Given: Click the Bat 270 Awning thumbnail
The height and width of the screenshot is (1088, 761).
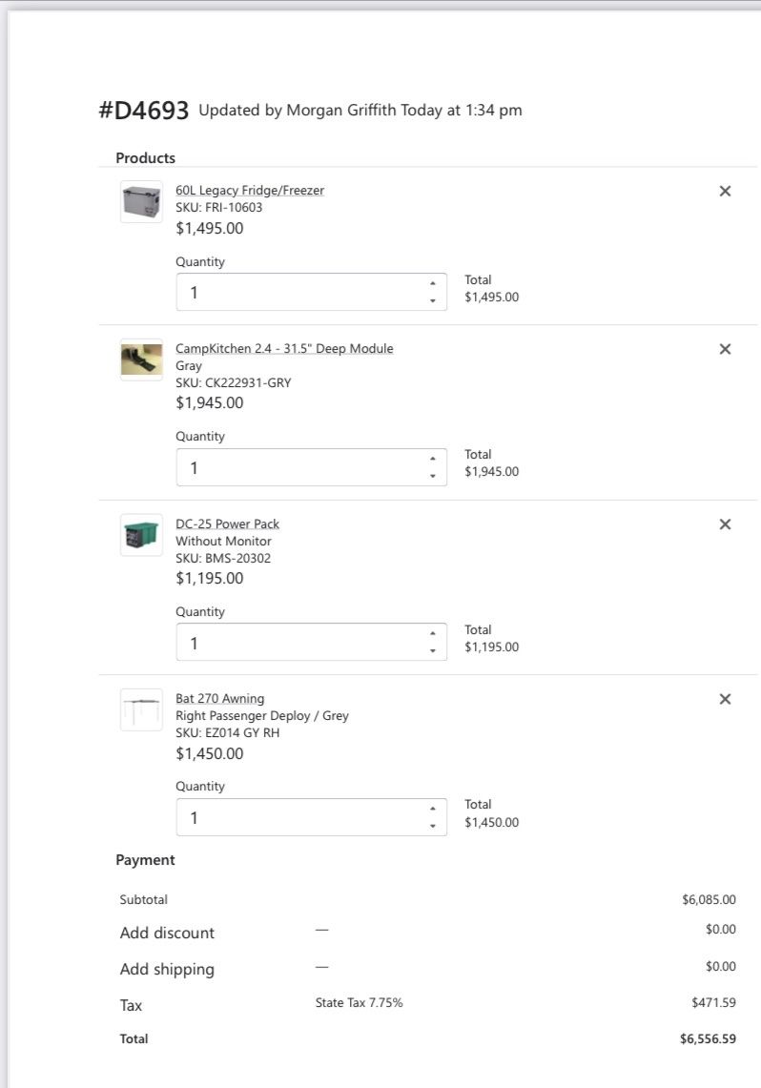Looking at the screenshot, I should point(141,709).
